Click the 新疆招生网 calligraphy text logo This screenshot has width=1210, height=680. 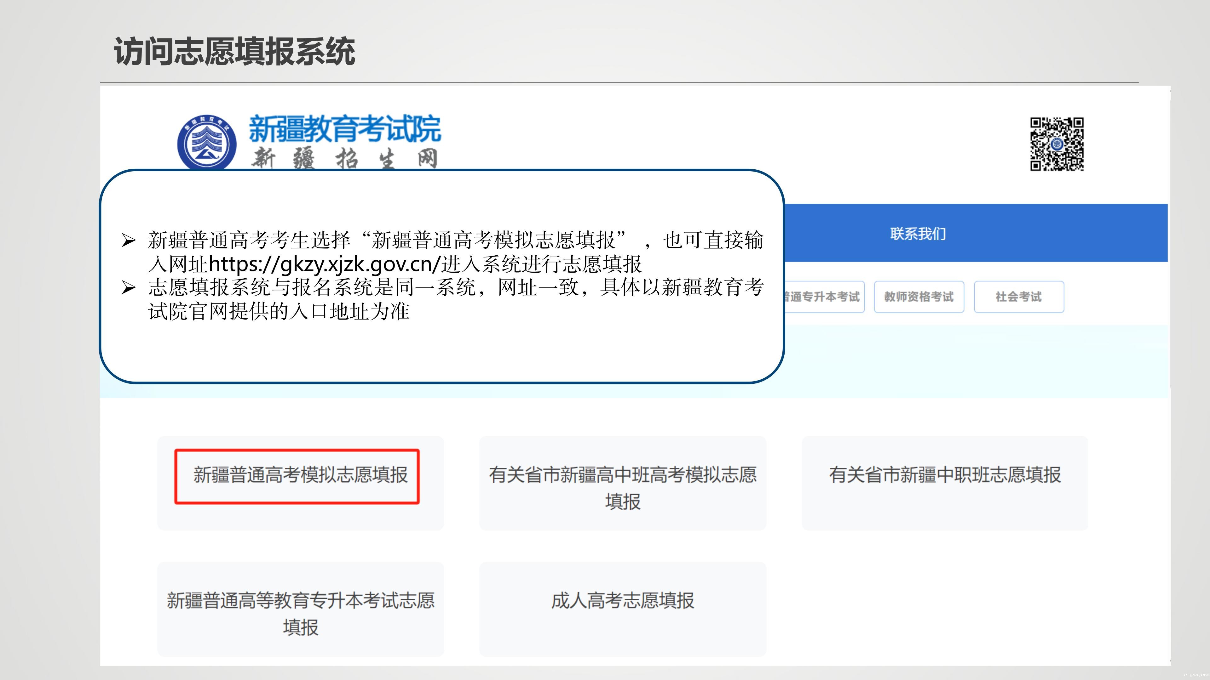[x=344, y=159]
